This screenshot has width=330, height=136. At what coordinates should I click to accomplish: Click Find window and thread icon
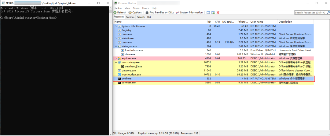pos(213,13)
